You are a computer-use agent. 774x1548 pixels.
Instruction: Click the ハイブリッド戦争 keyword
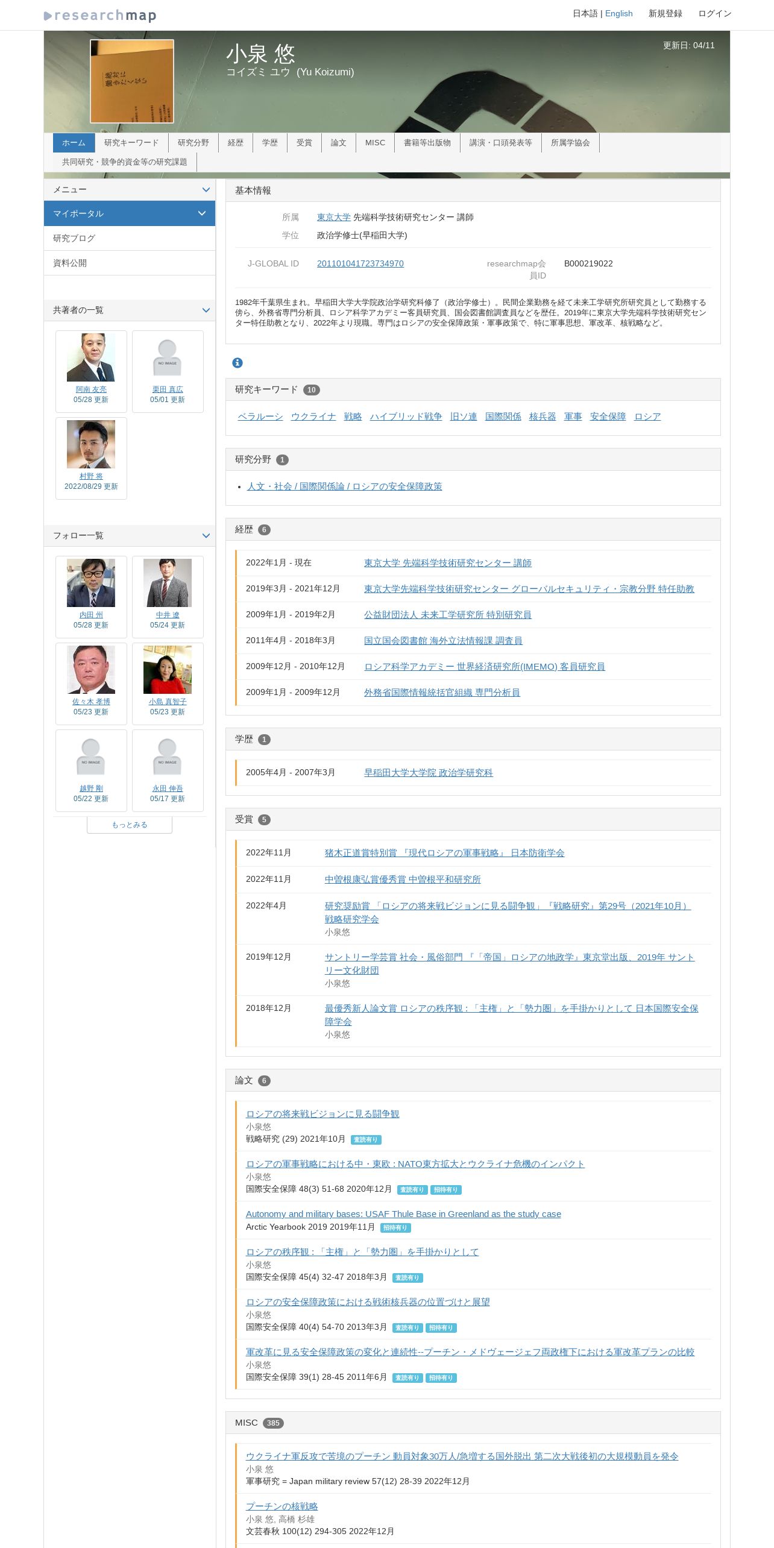(406, 417)
